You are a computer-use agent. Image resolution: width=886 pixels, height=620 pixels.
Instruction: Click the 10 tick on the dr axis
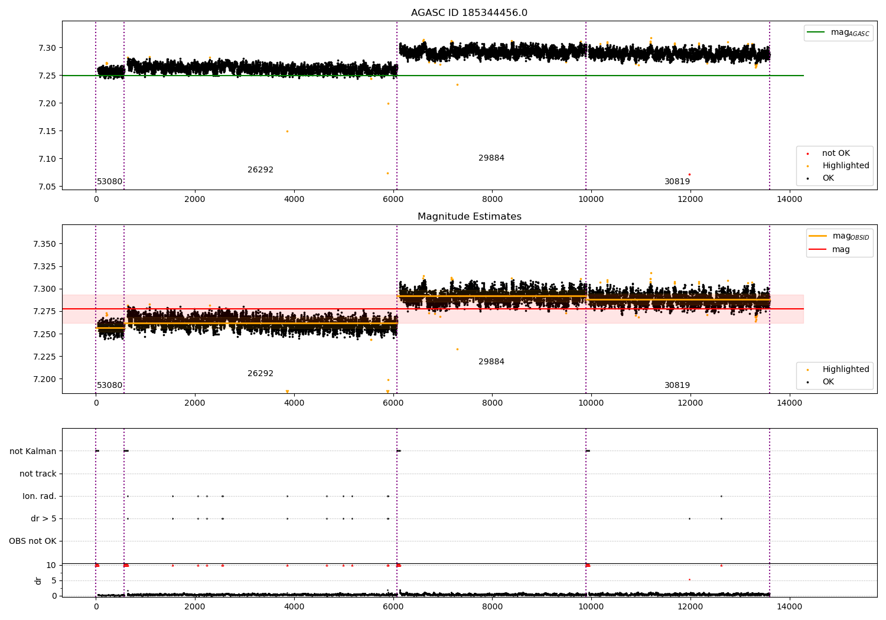point(51,566)
